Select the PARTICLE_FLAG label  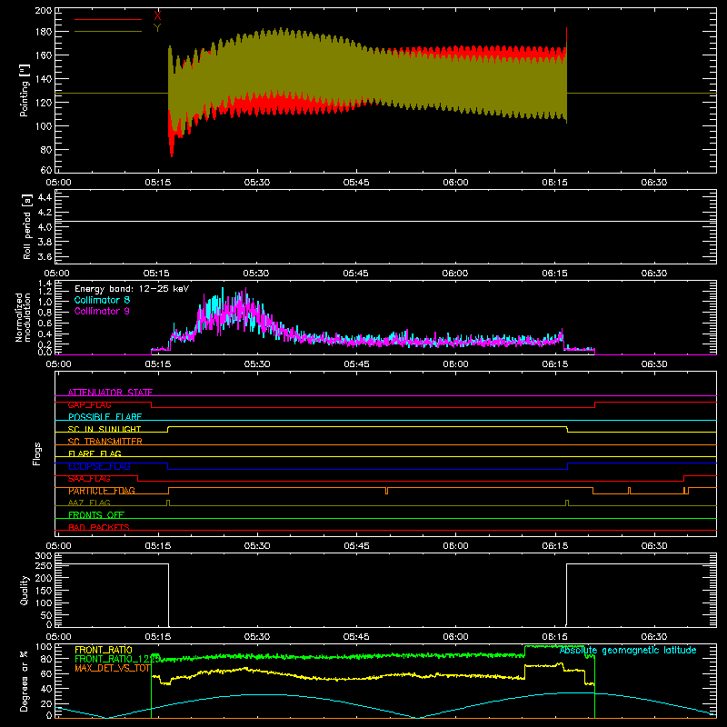tap(102, 491)
